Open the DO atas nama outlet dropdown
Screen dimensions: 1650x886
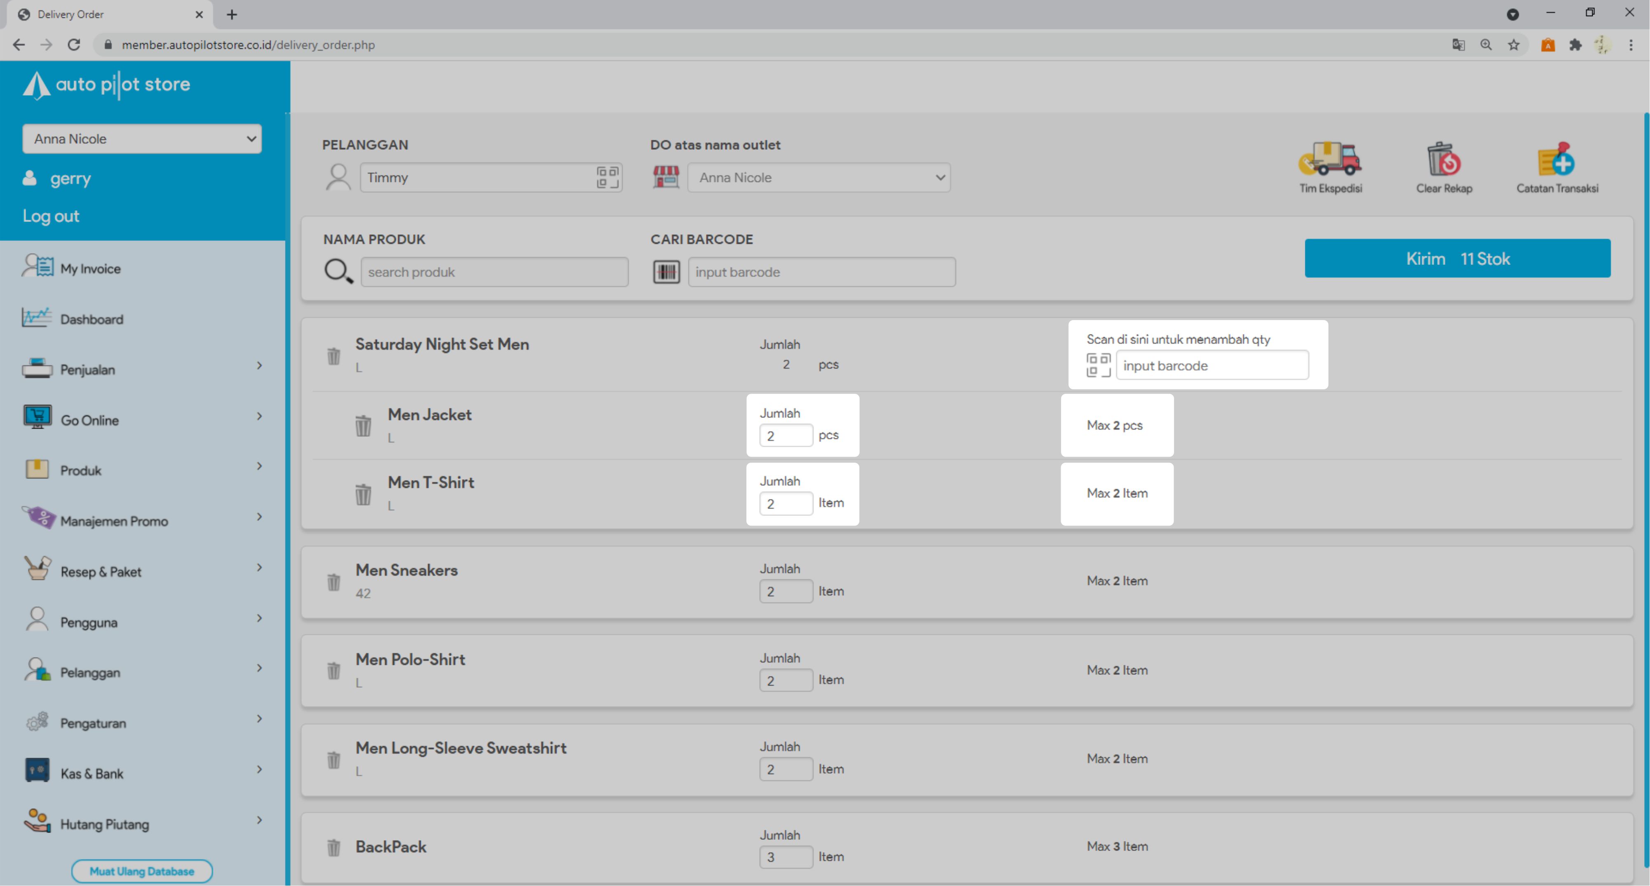[819, 177]
